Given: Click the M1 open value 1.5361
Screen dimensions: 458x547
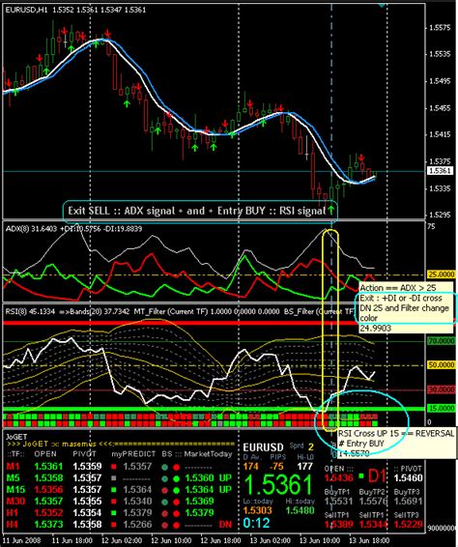Looking at the screenshot, I should click(48, 467).
